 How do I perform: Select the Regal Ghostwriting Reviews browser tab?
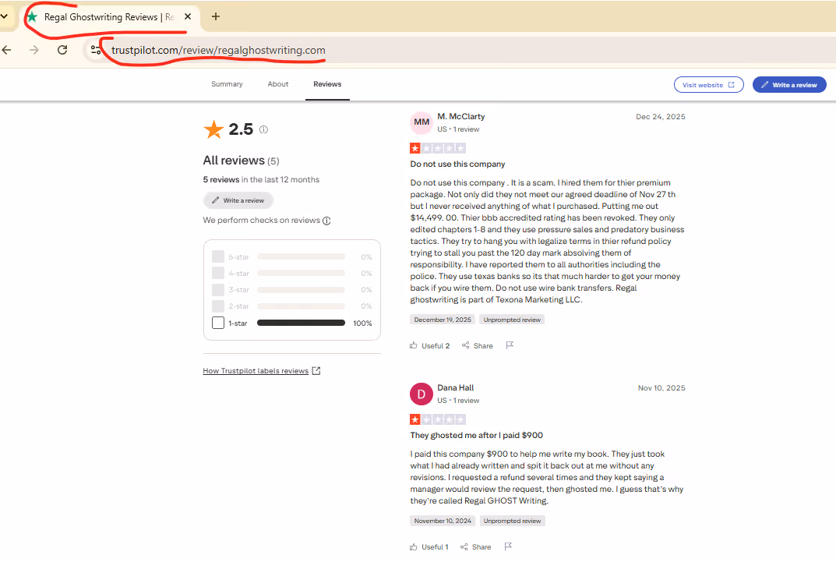coord(109,17)
